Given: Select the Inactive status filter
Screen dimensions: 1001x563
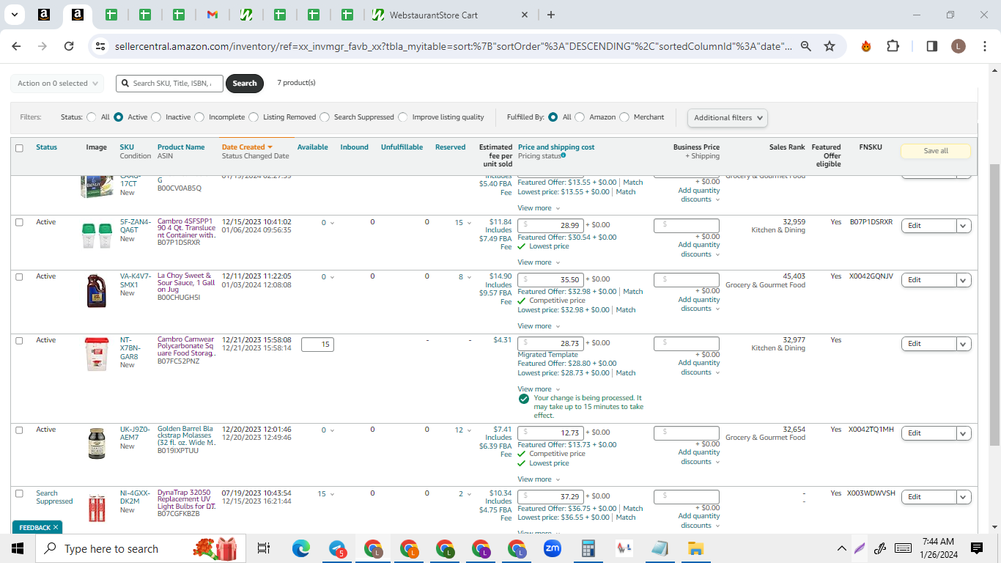Looking at the screenshot, I should tap(156, 117).
